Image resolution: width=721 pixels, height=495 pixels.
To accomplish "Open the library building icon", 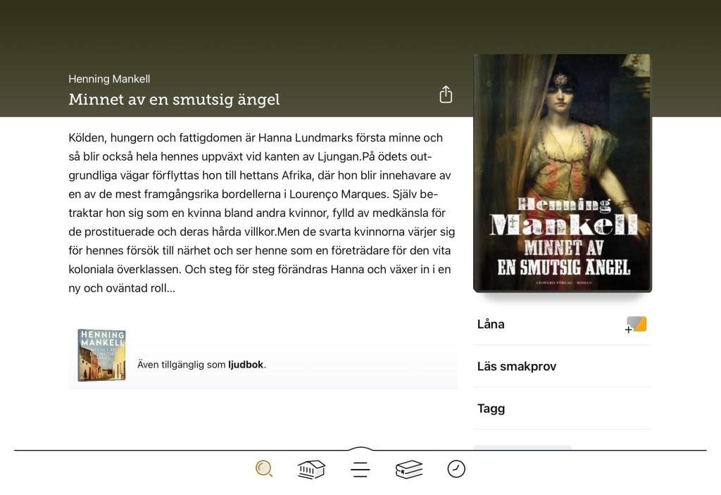I will point(311,469).
